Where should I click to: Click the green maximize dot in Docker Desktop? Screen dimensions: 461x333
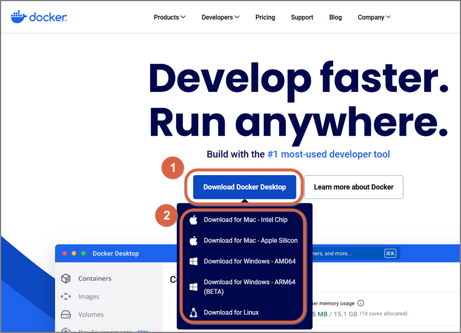click(83, 253)
